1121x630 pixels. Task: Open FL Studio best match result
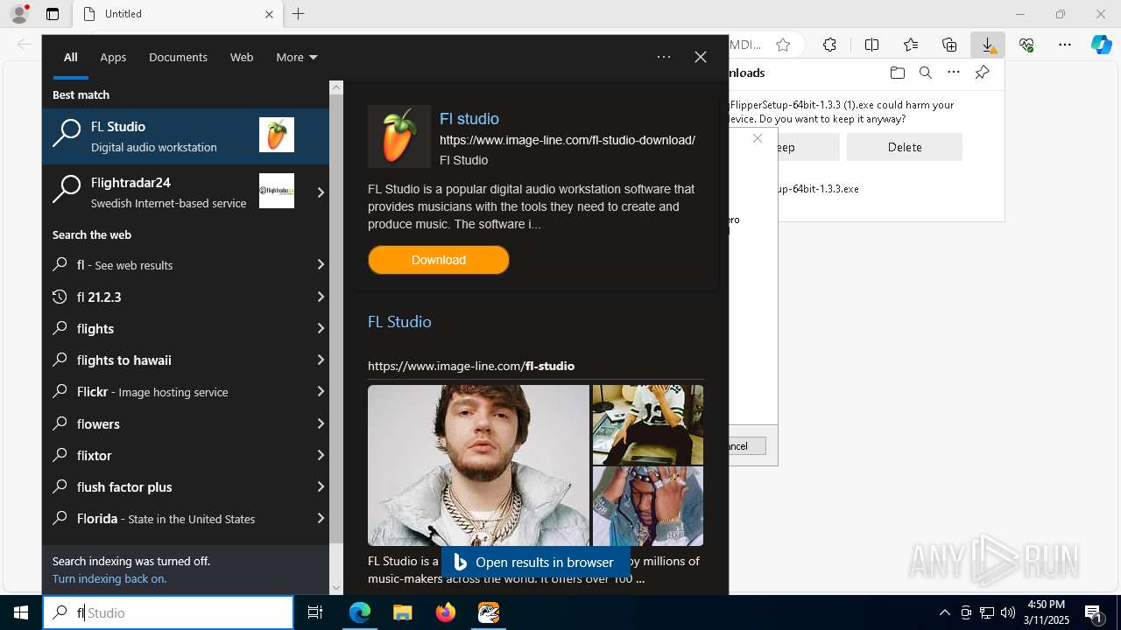tap(186, 136)
